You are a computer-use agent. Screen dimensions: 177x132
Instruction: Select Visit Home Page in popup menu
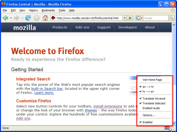pyautogui.click(x=155, y=80)
